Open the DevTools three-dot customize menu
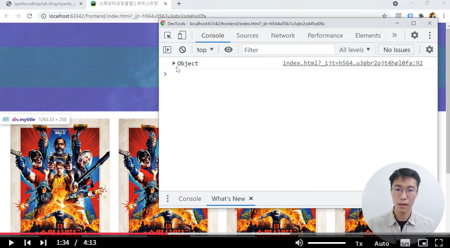Viewport: 450px width, 248px height. [430, 35]
